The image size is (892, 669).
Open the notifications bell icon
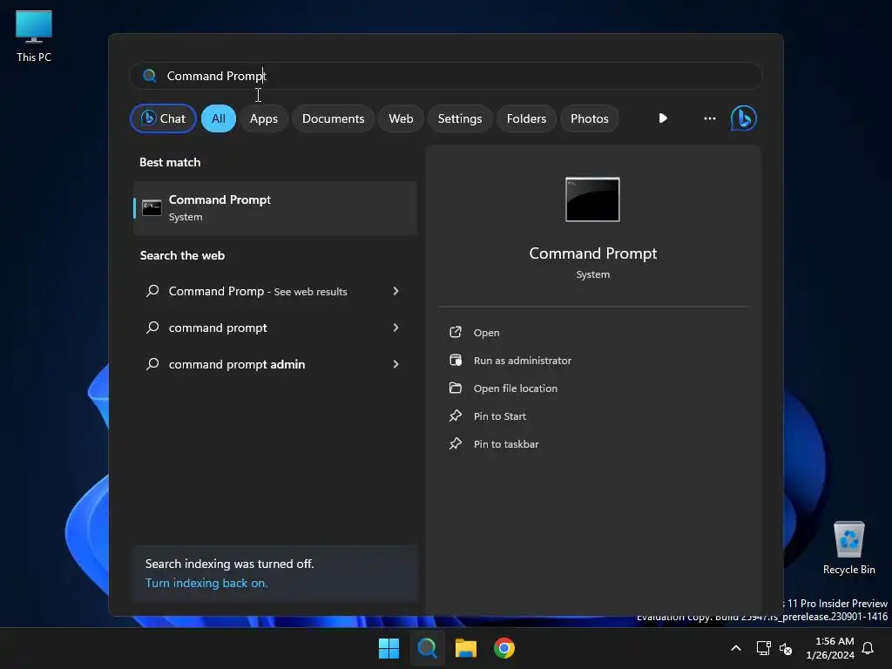868,648
